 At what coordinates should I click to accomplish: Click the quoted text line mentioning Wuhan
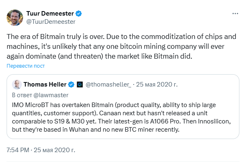tap(95, 130)
